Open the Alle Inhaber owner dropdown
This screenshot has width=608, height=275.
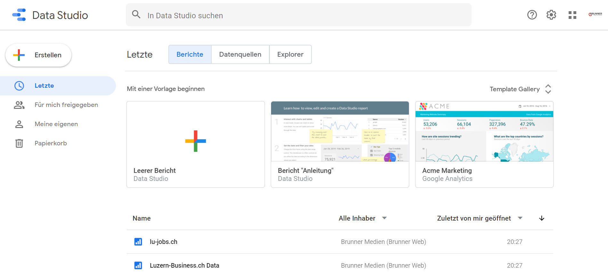[x=363, y=218]
